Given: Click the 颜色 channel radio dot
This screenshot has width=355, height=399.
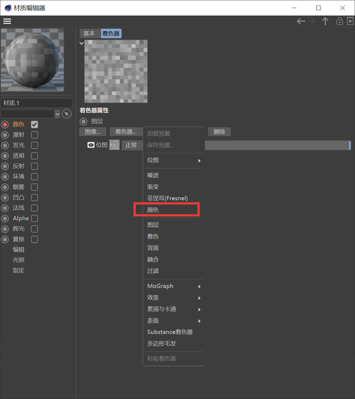Looking at the screenshot, I should click(5, 124).
